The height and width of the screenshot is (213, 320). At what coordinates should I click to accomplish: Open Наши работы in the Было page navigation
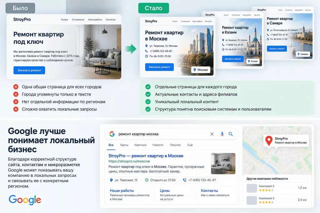(95, 20)
